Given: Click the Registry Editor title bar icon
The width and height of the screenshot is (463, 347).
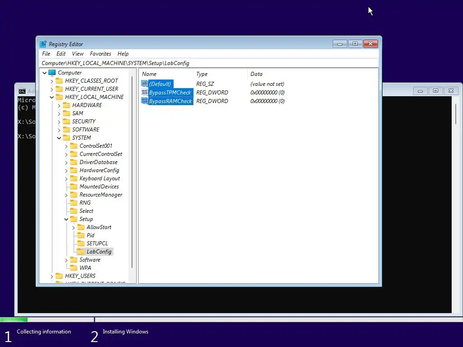Looking at the screenshot, I should tap(43, 44).
